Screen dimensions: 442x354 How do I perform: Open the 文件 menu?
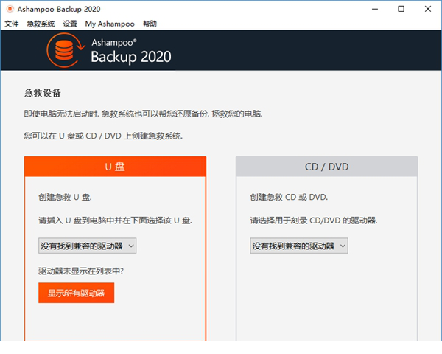click(12, 24)
